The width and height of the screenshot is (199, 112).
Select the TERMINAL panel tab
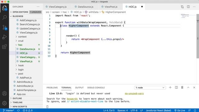(x=66, y=88)
